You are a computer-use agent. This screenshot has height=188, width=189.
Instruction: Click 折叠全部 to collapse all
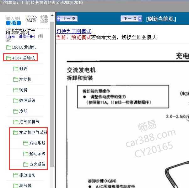(x=44, y=19)
